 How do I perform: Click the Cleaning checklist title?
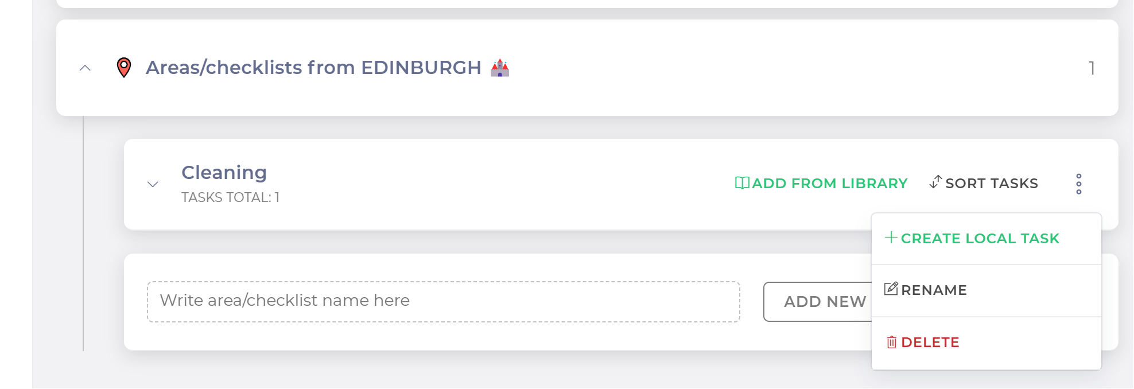pos(224,173)
